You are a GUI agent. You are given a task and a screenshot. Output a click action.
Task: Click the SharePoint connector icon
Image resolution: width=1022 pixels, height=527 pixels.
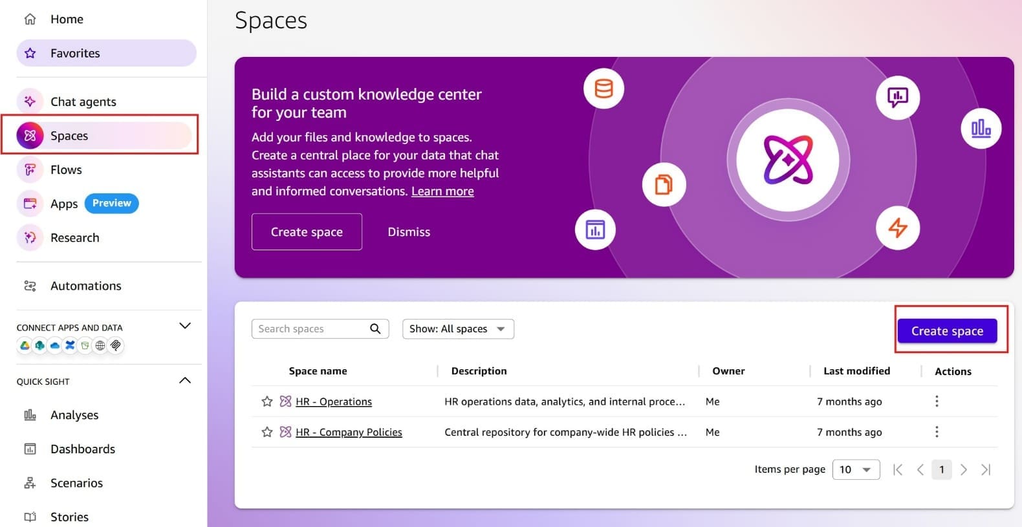tap(40, 345)
